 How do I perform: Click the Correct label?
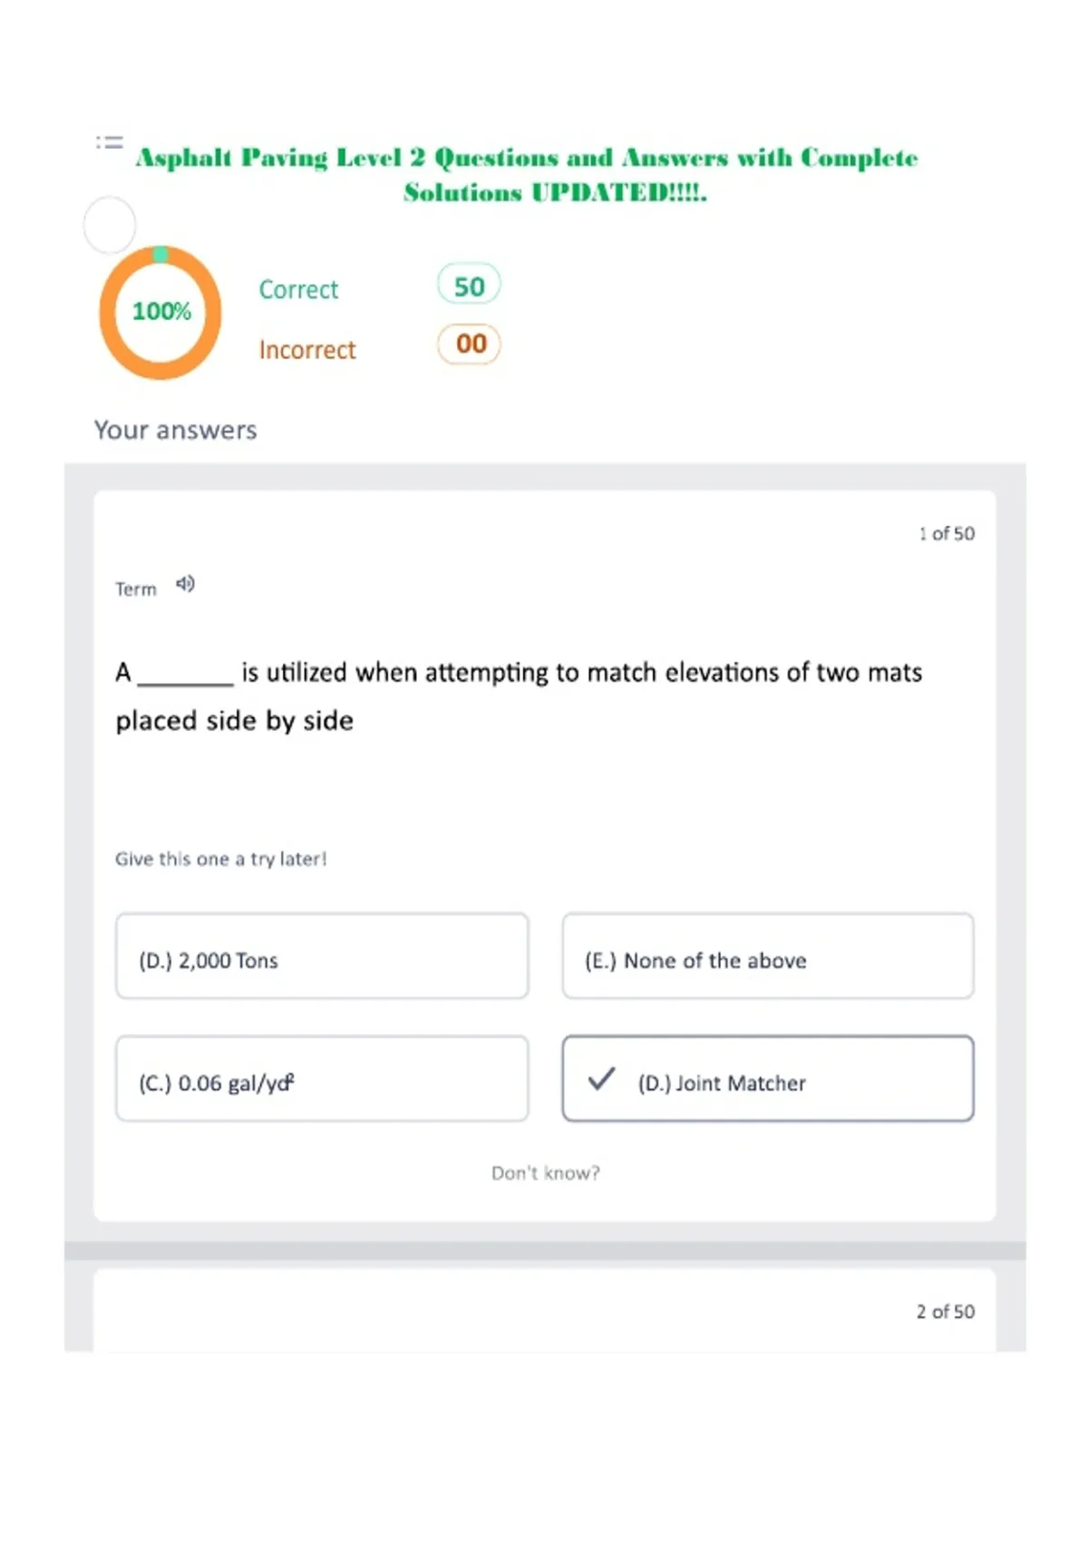tap(298, 289)
